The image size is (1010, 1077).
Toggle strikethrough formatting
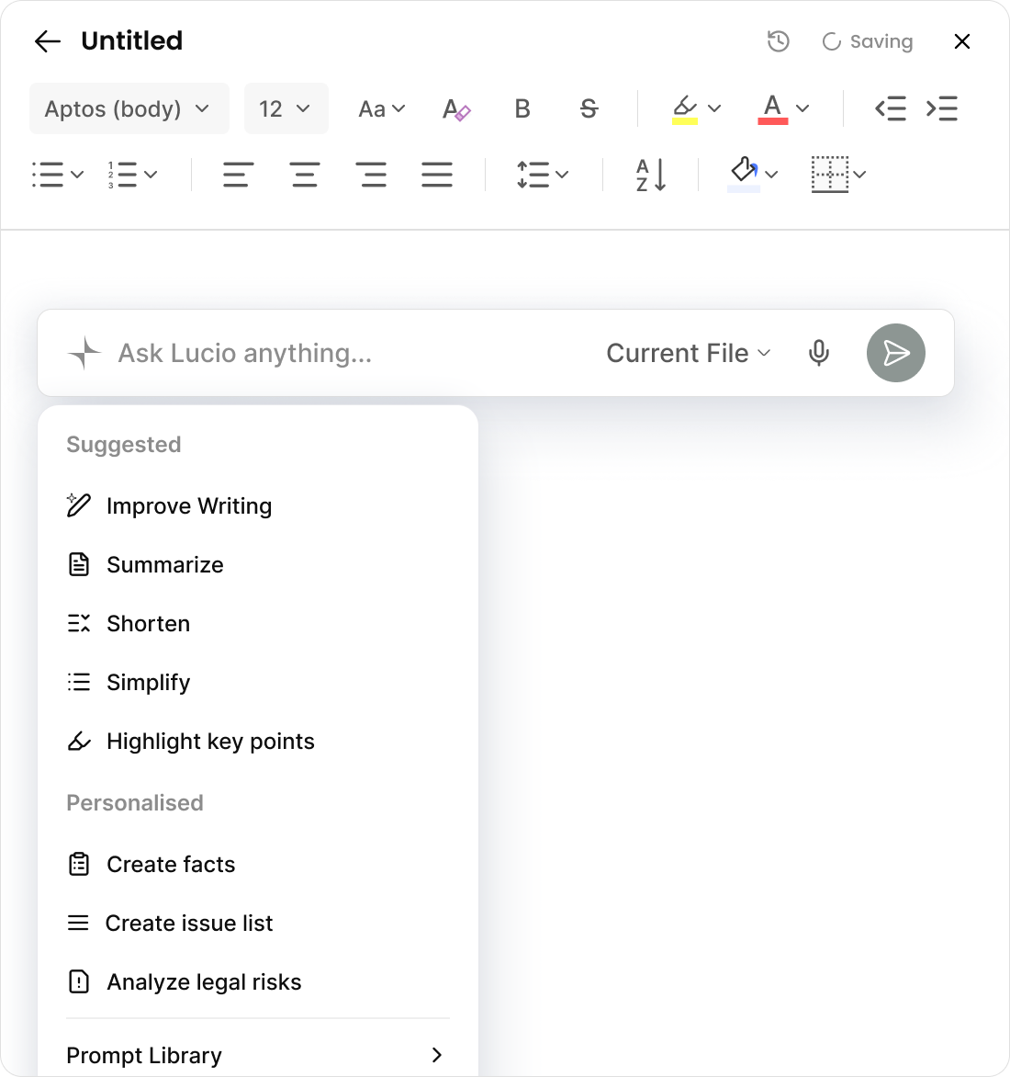[x=589, y=109]
